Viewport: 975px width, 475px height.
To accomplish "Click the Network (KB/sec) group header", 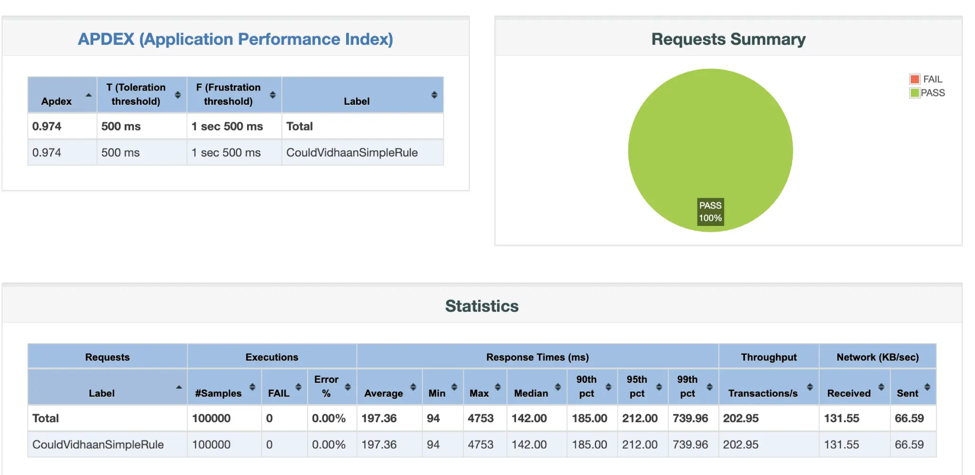I will pos(878,357).
